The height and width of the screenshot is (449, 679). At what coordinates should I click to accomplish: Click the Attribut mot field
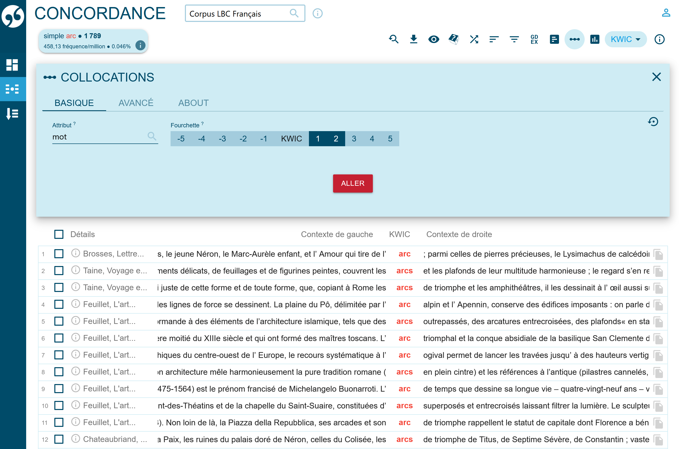tap(105, 137)
